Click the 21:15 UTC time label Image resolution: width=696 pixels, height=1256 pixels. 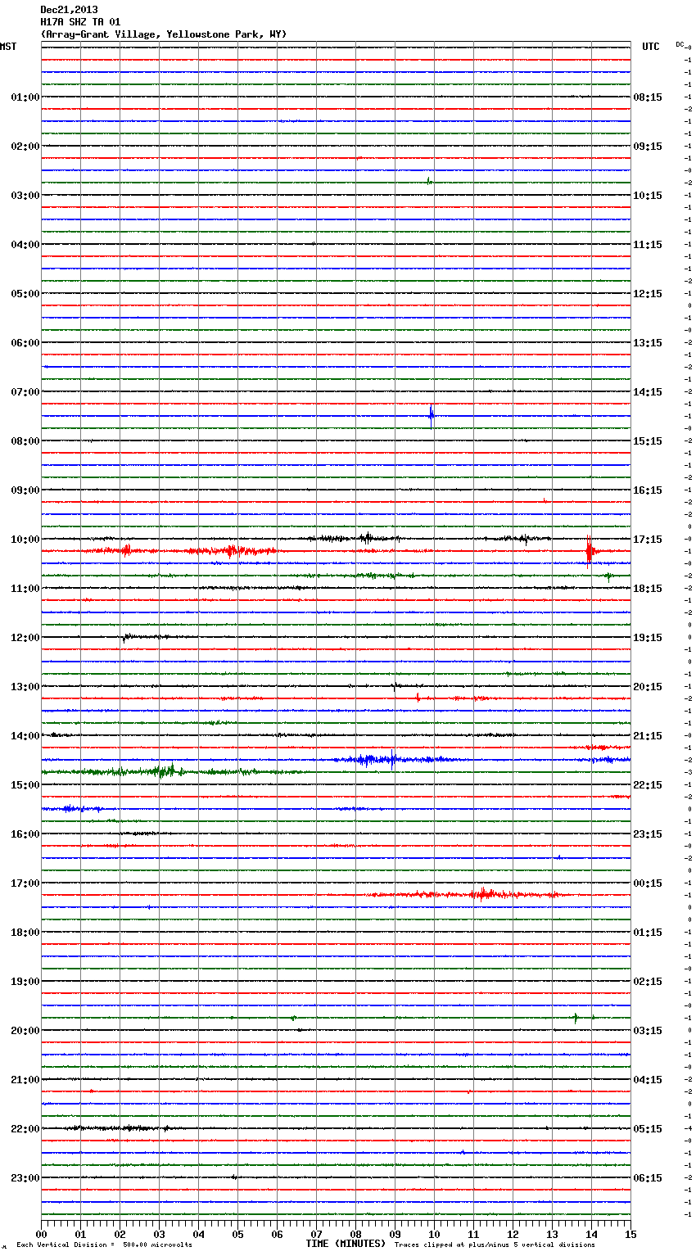pos(648,736)
